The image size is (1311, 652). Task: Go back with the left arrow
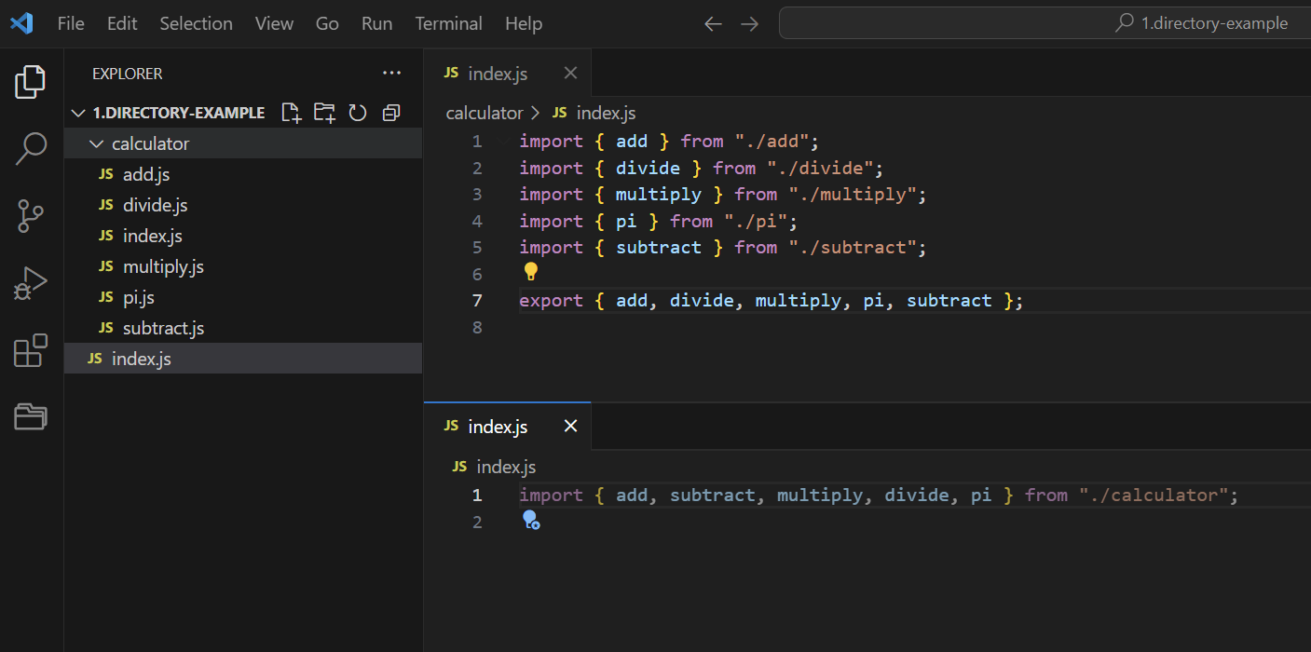click(713, 23)
